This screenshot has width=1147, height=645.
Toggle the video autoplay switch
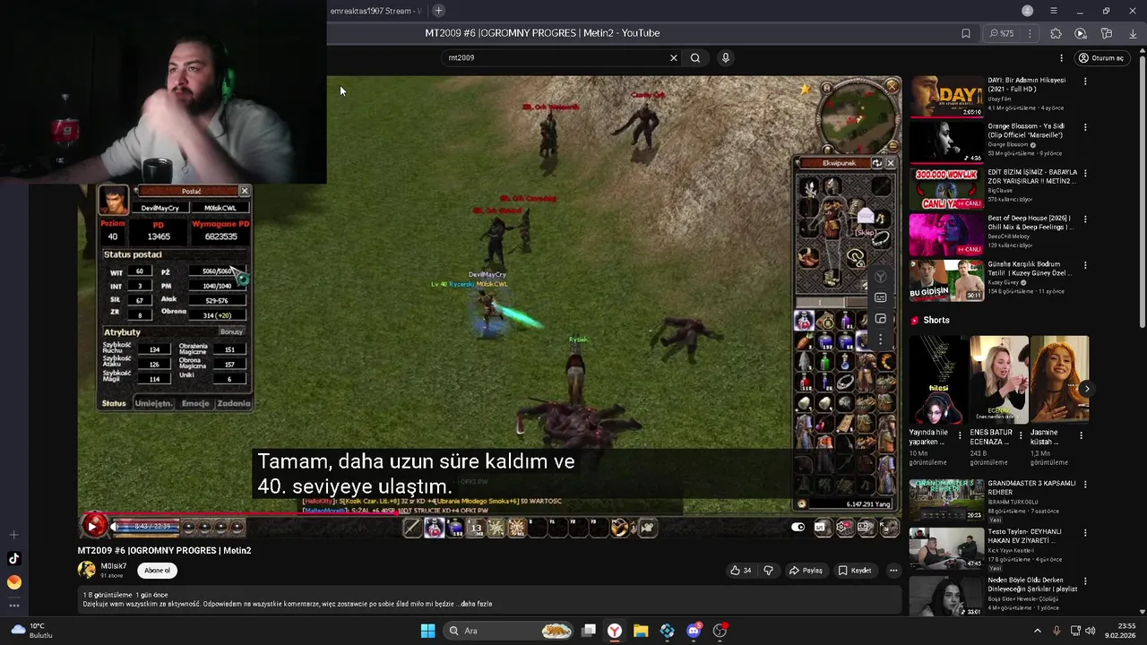point(798,527)
